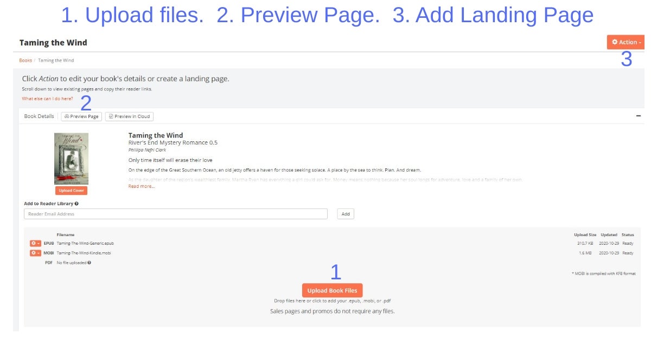651x340 pixels.
Task: Expand the description with Read more
Action: click(x=141, y=186)
